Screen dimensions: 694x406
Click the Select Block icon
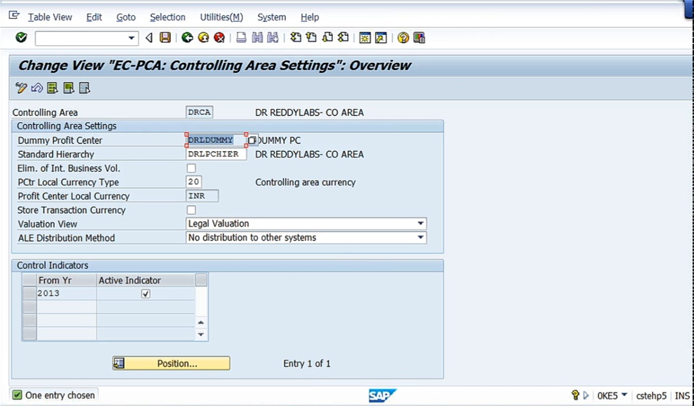69,88
